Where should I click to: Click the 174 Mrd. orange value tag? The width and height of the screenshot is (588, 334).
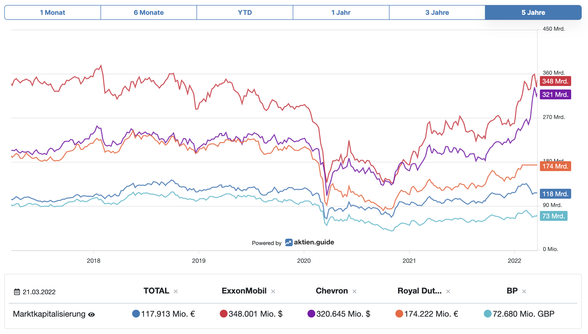556,166
